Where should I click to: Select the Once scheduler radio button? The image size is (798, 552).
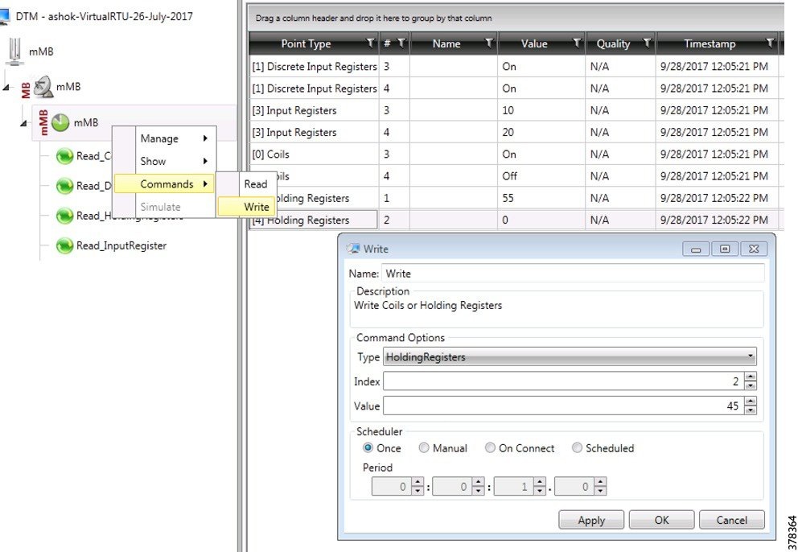click(367, 448)
